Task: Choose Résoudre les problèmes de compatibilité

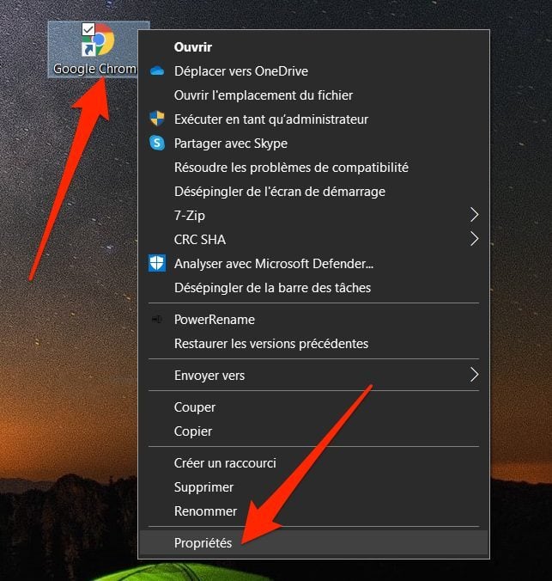Action: click(x=314, y=168)
